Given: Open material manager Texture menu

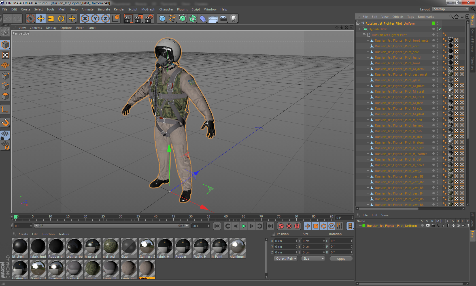Looking at the screenshot, I should point(64,234).
